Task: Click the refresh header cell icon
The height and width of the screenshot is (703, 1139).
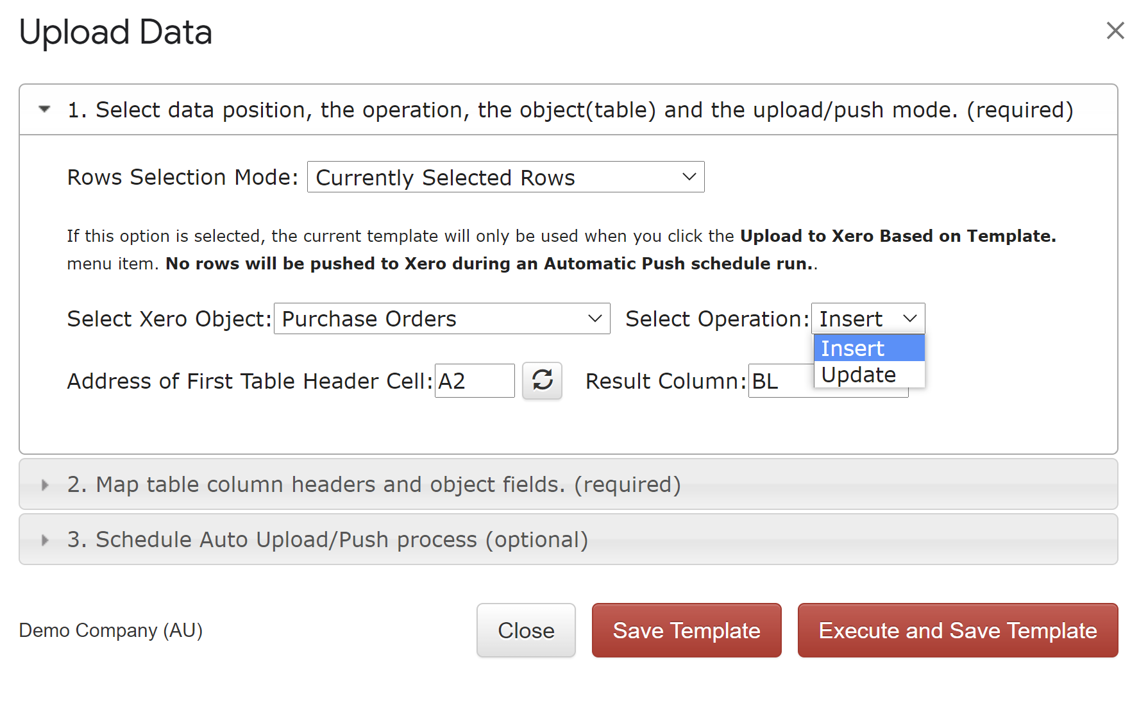Action: pos(542,380)
